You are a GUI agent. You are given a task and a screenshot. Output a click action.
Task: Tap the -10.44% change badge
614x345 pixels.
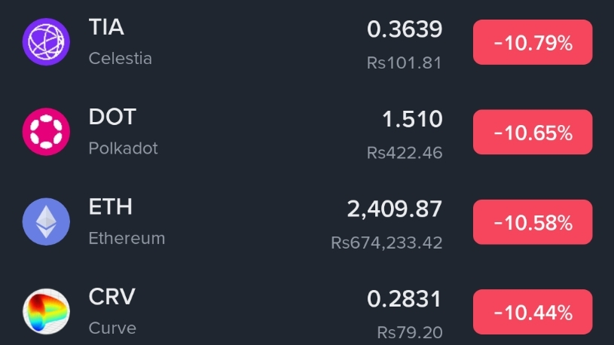(533, 313)
